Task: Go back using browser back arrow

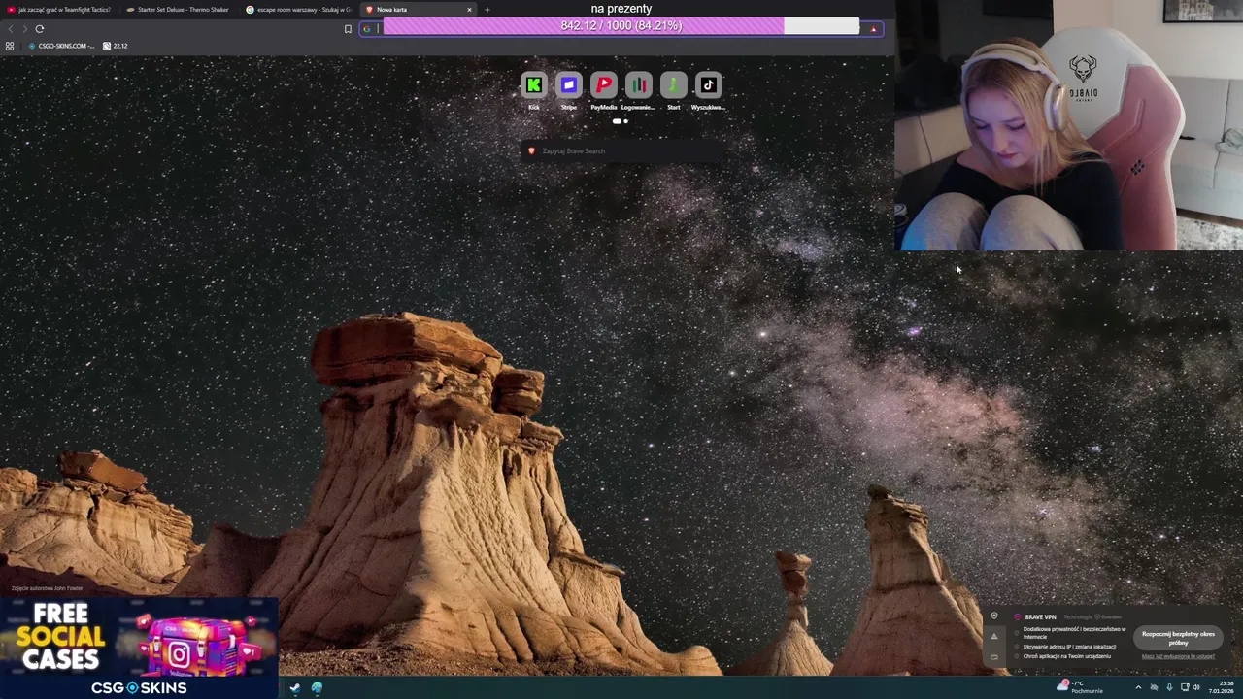Action: pos(11,29)
